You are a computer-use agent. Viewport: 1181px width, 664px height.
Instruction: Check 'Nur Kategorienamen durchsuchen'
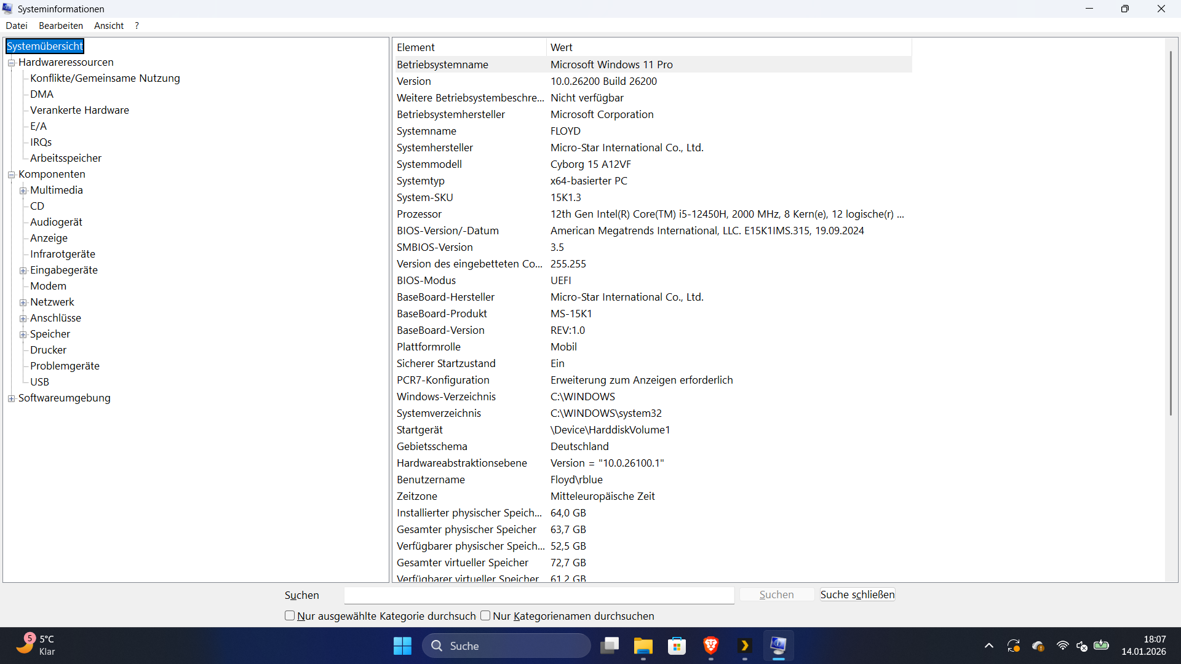click(485, 615)
